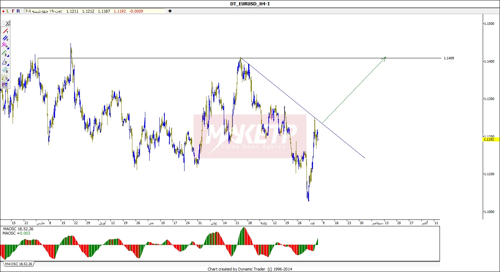The height and width of the screenshot is (272, 500).
Task: Click the low value 1.1187
Action: [x=104, y=11]
